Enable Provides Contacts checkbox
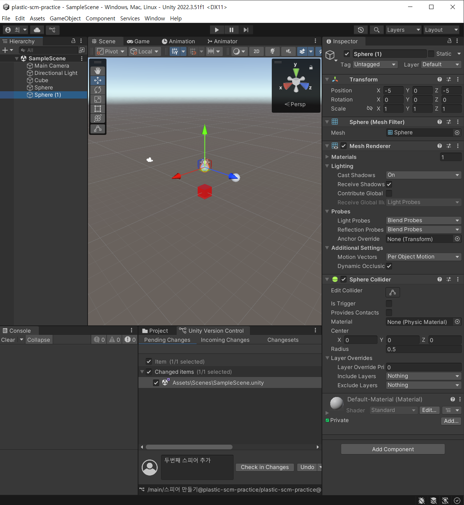The image size is (464, 505). pyautogui.click(x=389, y=313)
